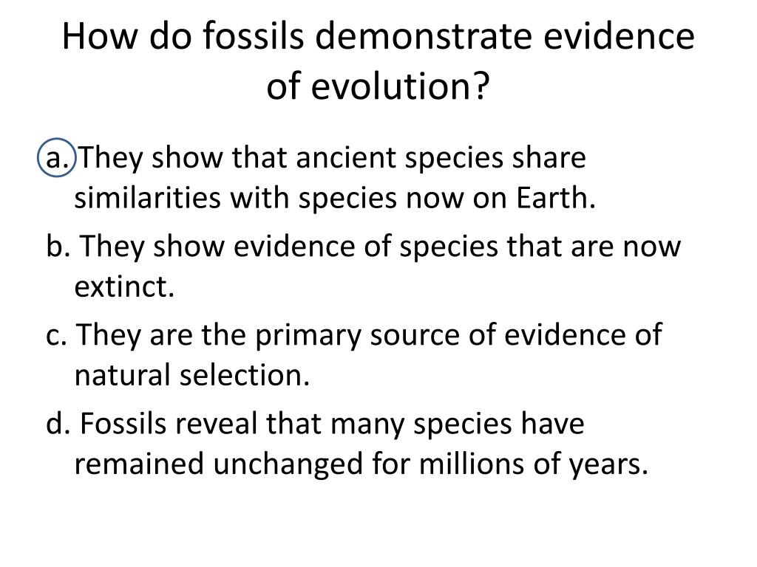The width and height of the screenshot is (757, 567).
Task: Click the word 'extinct.' in option b
Action: pyautogui.click(x=124, y=286)
